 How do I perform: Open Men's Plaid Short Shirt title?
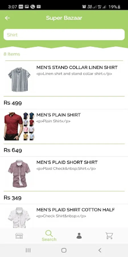67,162
